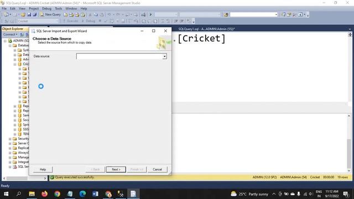Click the Copy icon in the toolbar
Image resolution: width=354 pixels, height=199 pixels.
[x=96, y=15]
